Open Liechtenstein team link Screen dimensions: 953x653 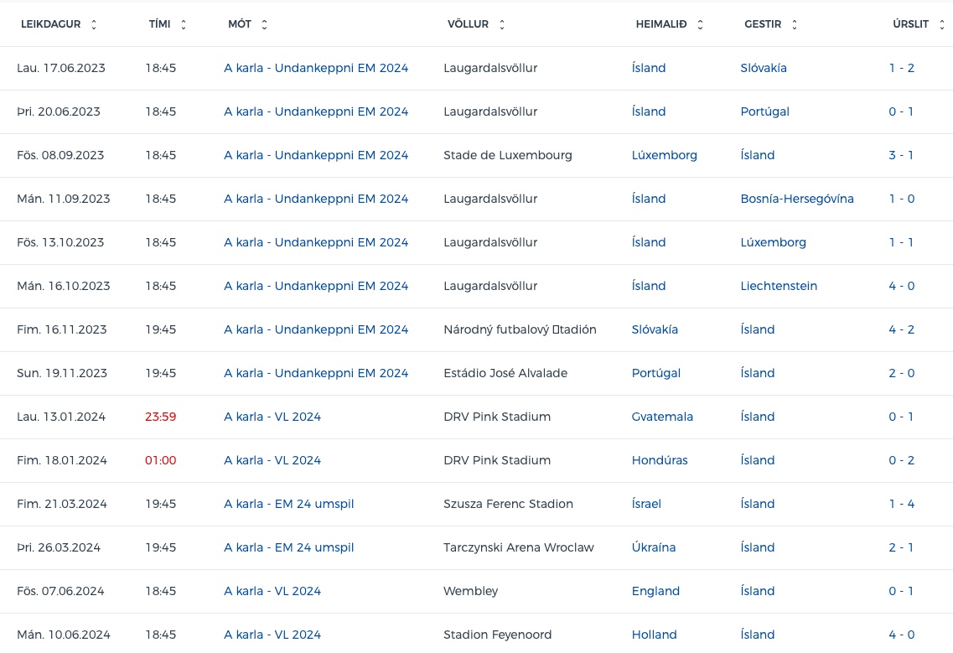point(779,286)
